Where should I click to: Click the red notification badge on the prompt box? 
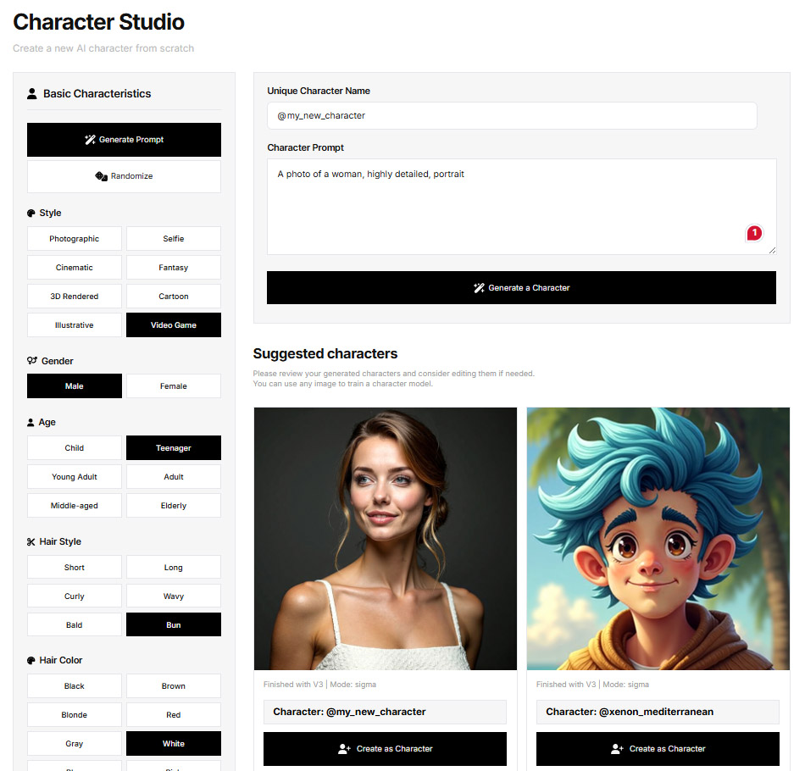click(754, 233)
